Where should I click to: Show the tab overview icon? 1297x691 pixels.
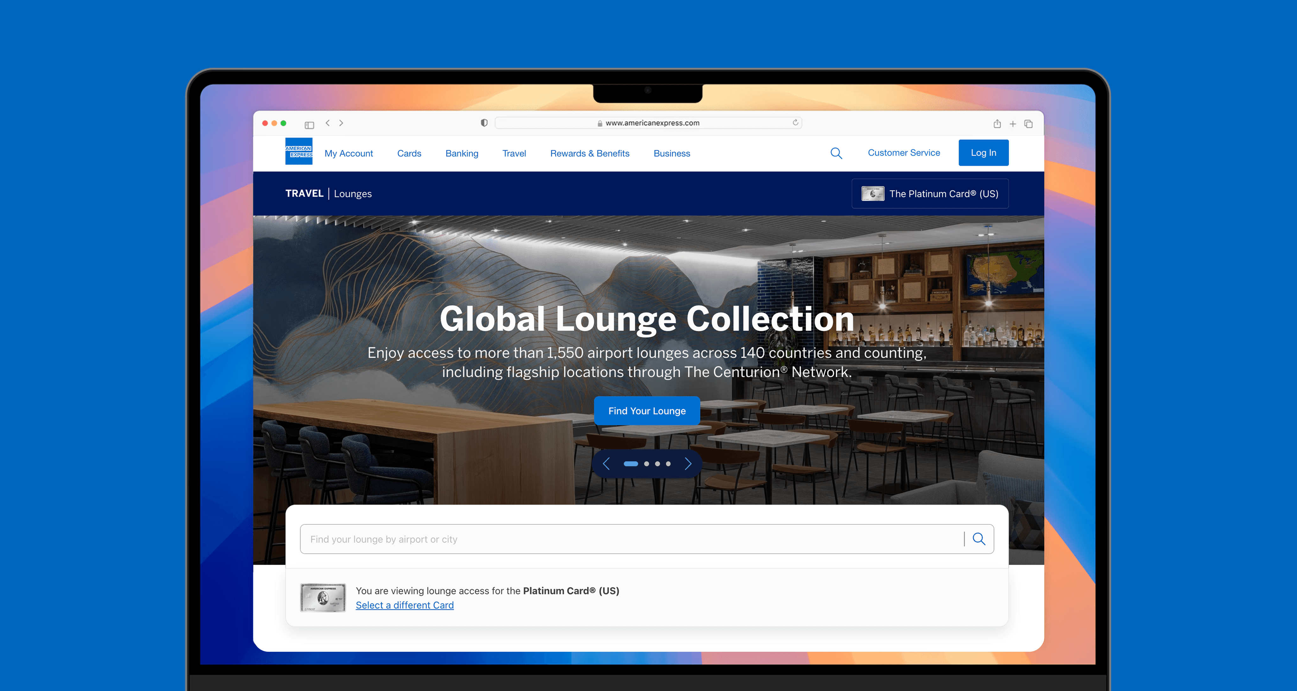pyautogui.click(x=1028, y=124)
